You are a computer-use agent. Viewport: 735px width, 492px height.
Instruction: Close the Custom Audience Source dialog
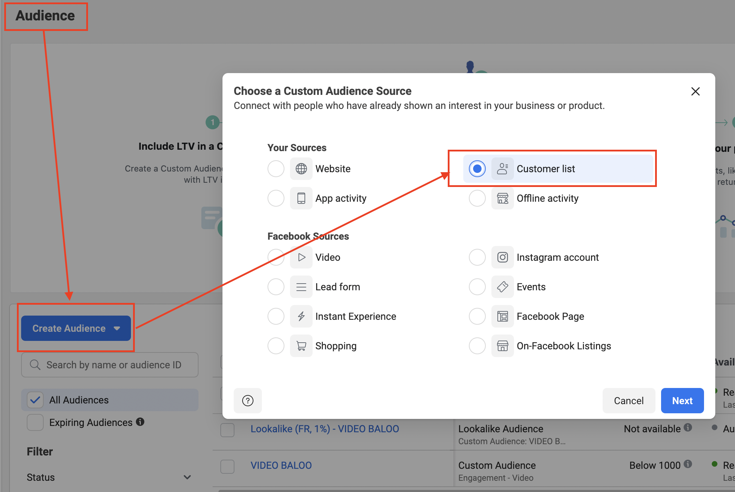pyautogui.click(x=696, y=91)
